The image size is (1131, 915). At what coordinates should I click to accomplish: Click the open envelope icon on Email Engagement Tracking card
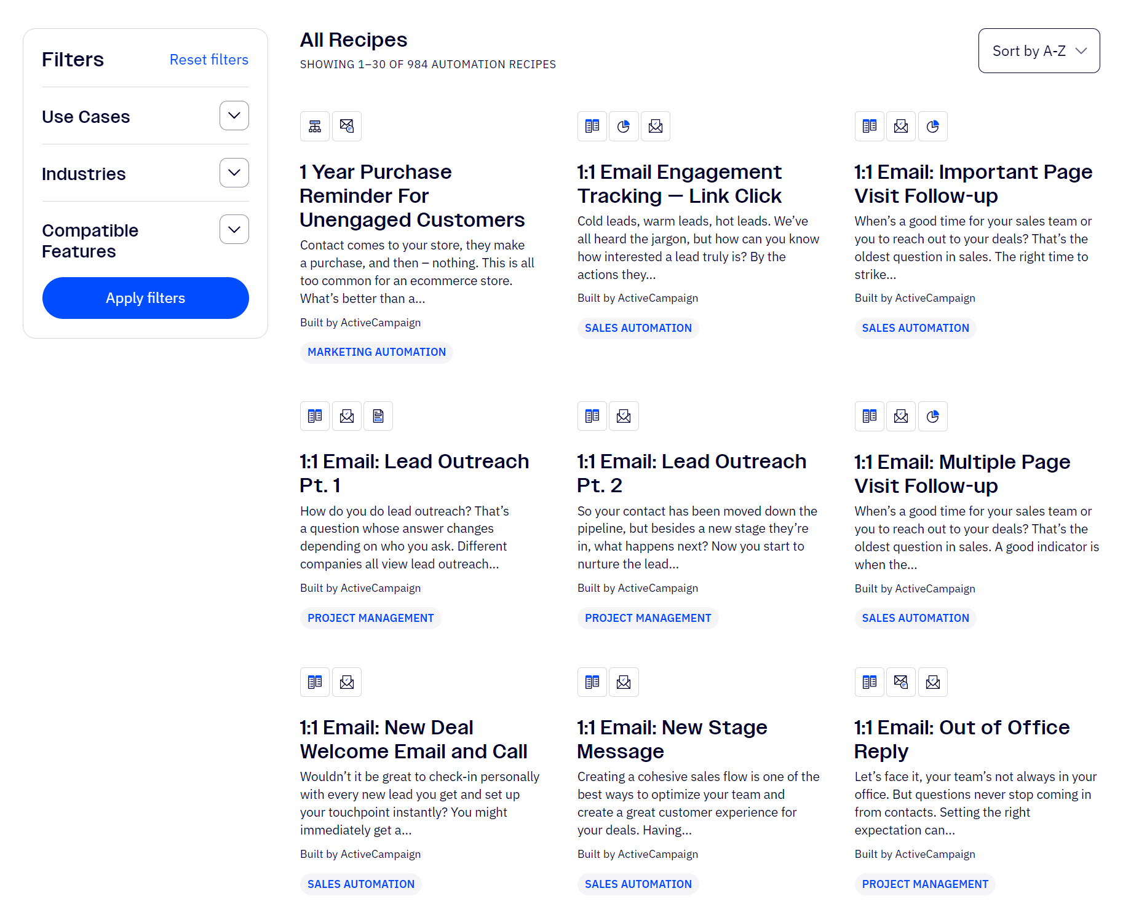tap(656, 127)
